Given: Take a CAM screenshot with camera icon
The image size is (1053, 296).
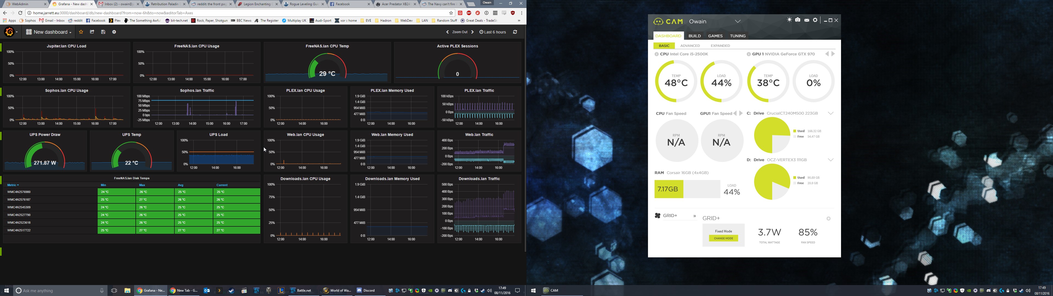Looking at the screenshot, I should (798, 20).
